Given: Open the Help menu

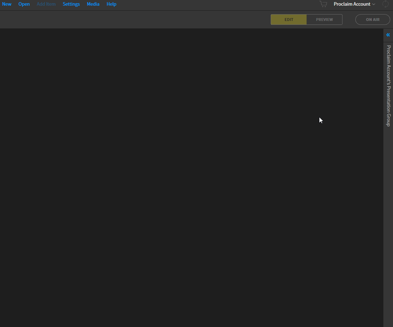Looking at the screenshot, I should (x=111, y=4).
